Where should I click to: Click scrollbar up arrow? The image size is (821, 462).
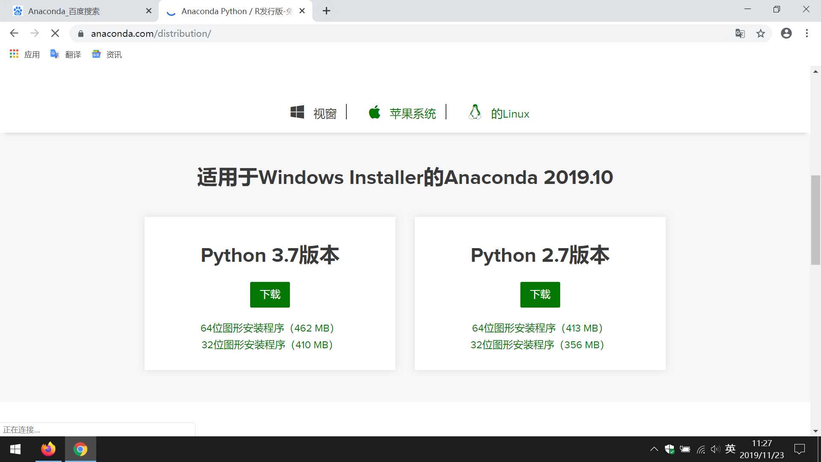tap(815, 71)
